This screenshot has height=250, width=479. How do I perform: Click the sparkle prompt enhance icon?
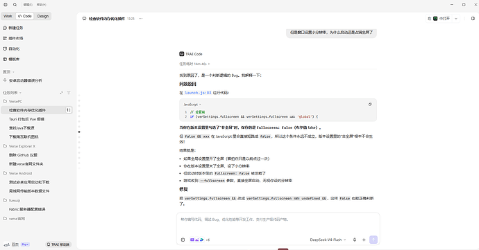click(364, 240)
